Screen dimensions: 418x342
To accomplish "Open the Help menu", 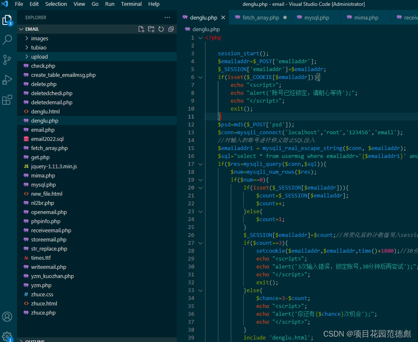I will [154, 4].
